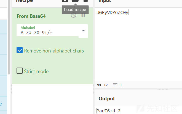Click the From Base64 operation title
182x114 pixels.
coord(31,16)
